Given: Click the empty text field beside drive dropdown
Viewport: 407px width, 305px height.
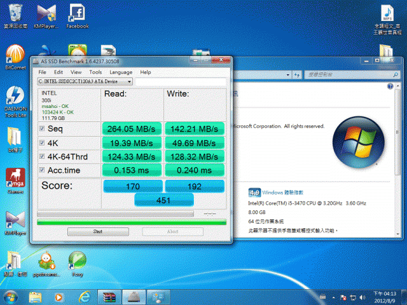Looking at the screenshot, I should click(x=181, y=81).
